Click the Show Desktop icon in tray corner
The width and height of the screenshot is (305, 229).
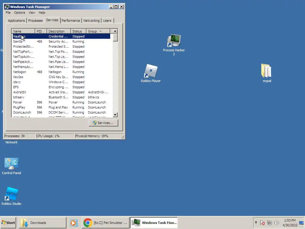pyautogui.click(x=302, y=222)
